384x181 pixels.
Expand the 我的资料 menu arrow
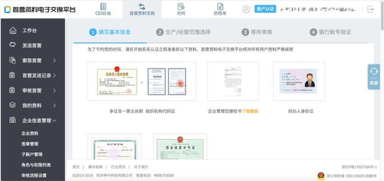pyautogui.click(x=54, y=106)
